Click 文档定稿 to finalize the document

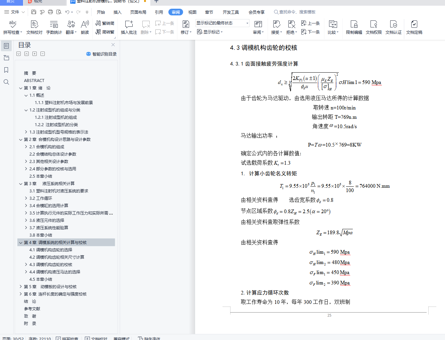(414, 27)
